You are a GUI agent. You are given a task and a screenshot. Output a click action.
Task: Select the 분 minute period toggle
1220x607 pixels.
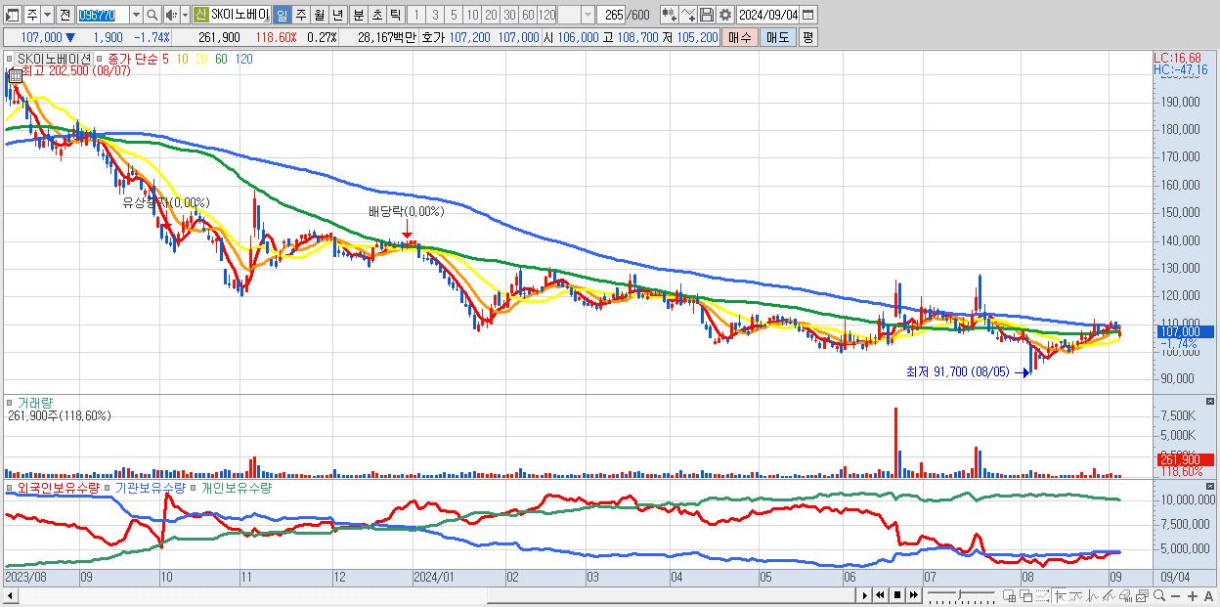point(358,15)
